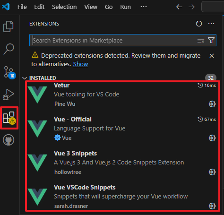The height and width of the screenshot is (215, 224).
Task: Select the Vue 3 Snippets title
Action: tap(75, 153)
